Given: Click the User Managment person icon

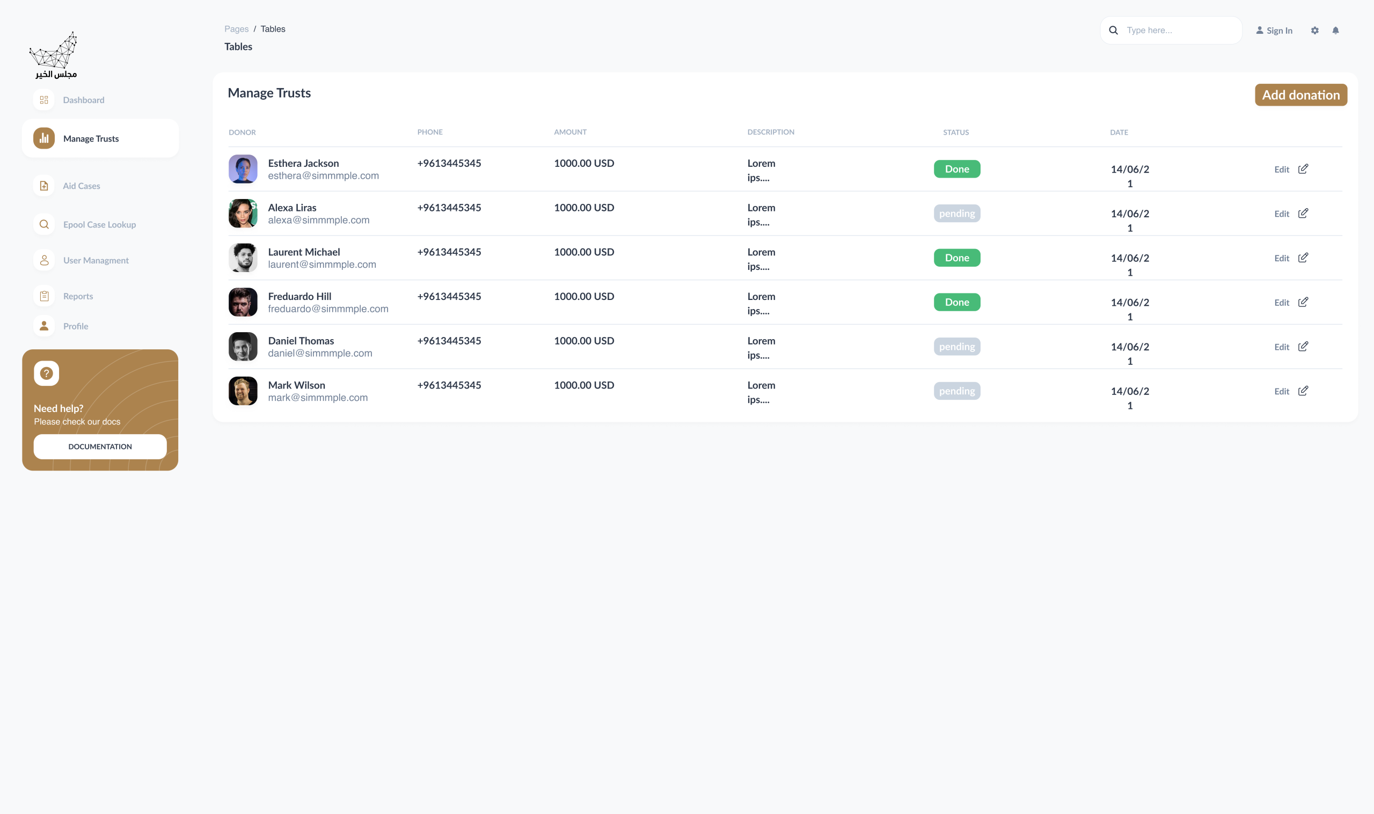Looking at the screenshot, I should [x=44, y=260].
